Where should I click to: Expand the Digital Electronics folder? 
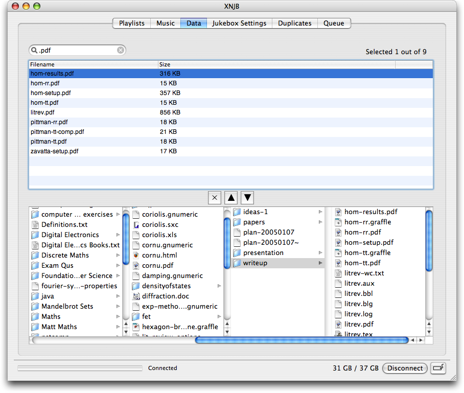pyautogui.click(x=118, y=235)
